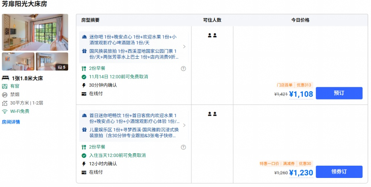Screen dimensions: 371x187
Task: Click the lightning icon beside 30分钟内确认
Action: [x=84, y=85]
